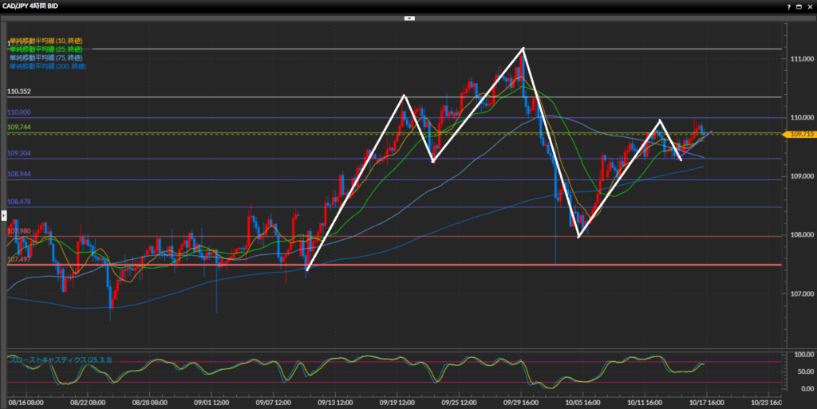This screenshot has height=409, width=817.
Task: Expand the hidden toolbar dropdown arrow
Action: coord(408,17)
